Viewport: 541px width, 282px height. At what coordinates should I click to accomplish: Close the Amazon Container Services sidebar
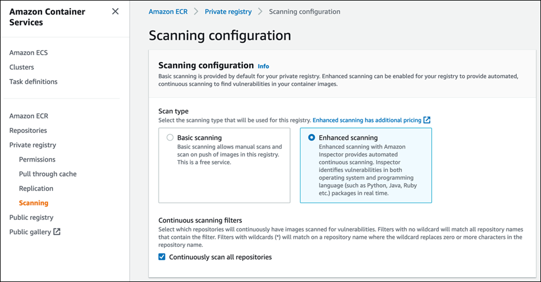(115, 12)
